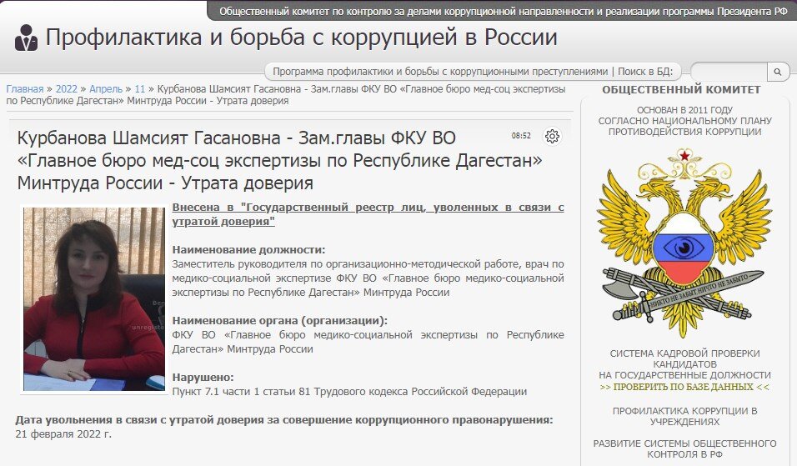Screen dimensions: 797x466
Task: Click ПРОВЕРИТЬ ПО БАЗЕ ДАННЫХ link
Action: pos(684,387)
